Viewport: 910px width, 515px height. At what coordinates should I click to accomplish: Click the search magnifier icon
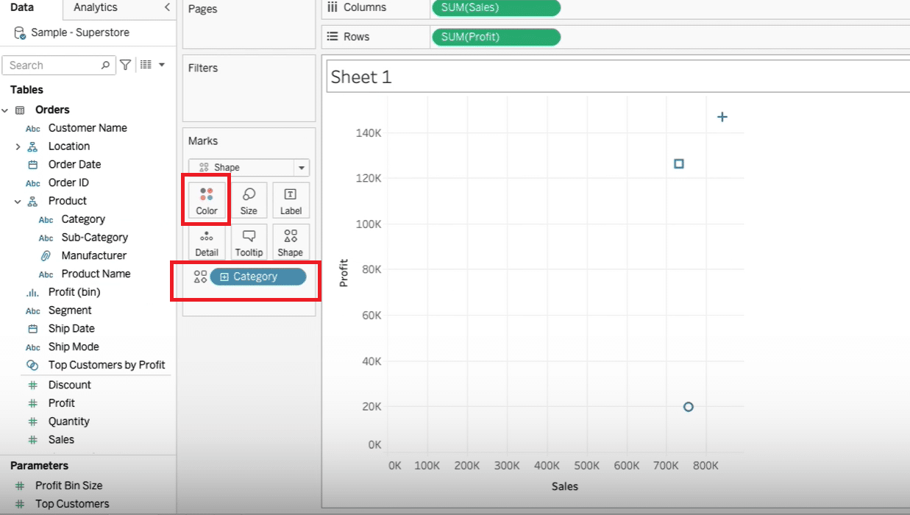tap(106, 65)
